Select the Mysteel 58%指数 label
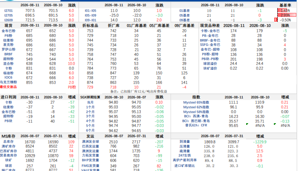The height and width of the screenshot is (171, 298). 196,112
